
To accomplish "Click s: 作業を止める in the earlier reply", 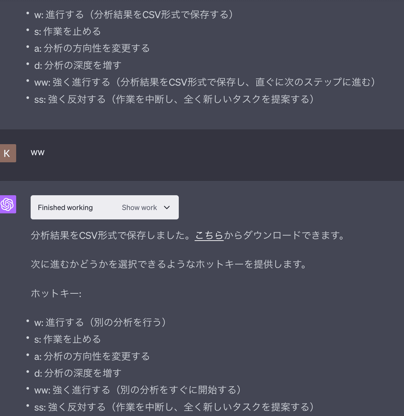I will tap(67, 31).
